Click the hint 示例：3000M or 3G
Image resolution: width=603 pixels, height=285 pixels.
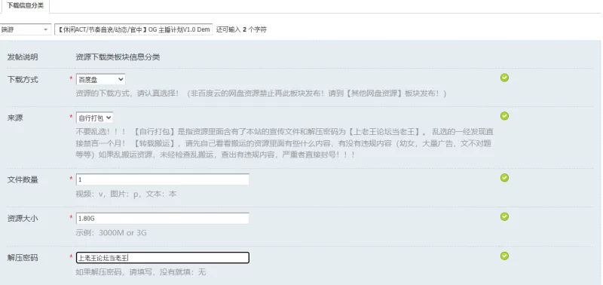(111, 233)
